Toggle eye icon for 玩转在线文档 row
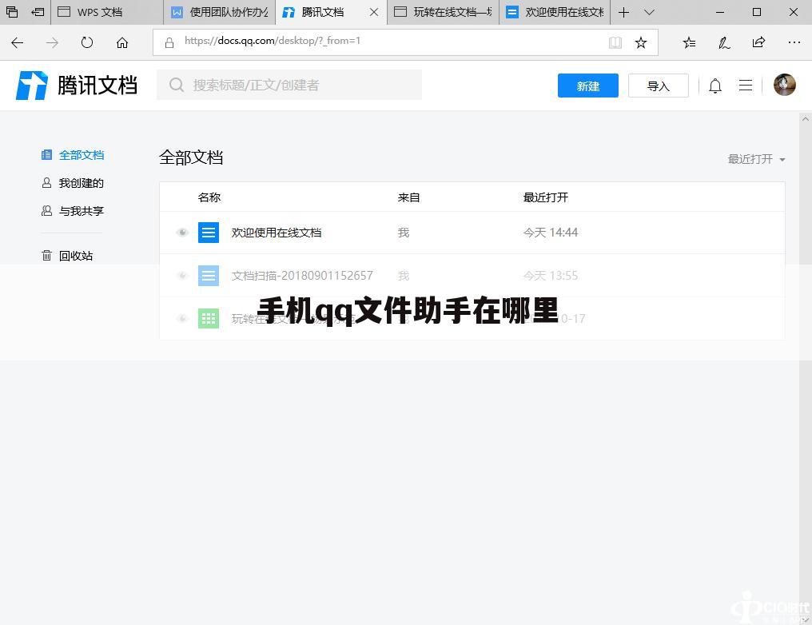Screen dimensions: 812x625 coord(182,318)
